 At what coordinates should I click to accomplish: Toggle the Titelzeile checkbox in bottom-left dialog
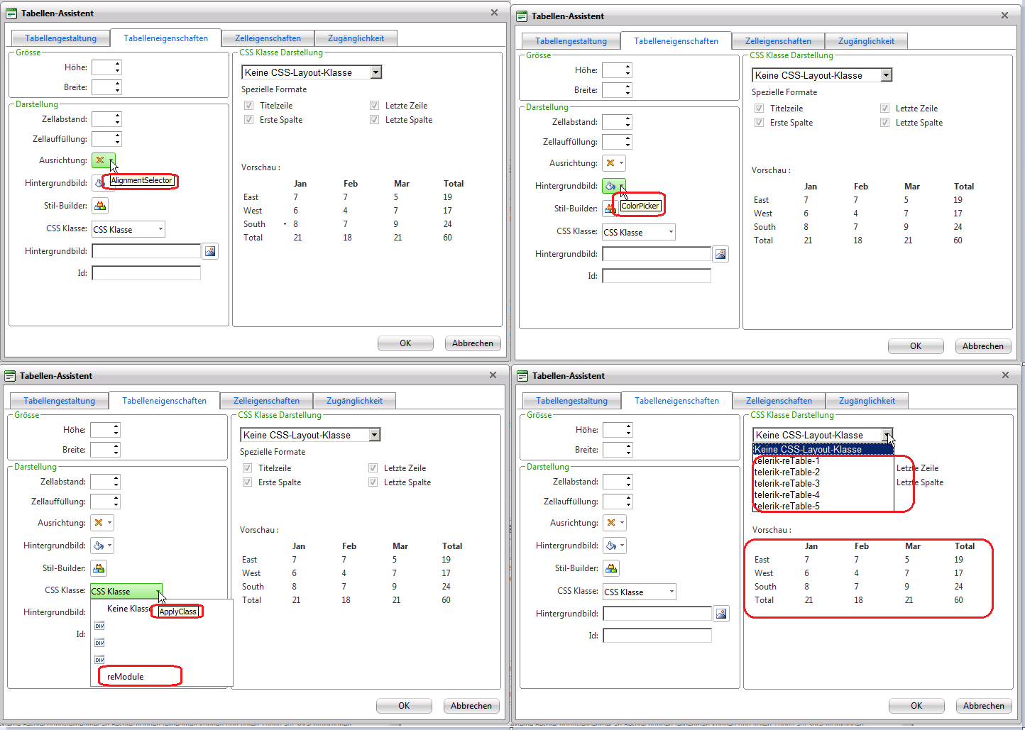(247, 468)
